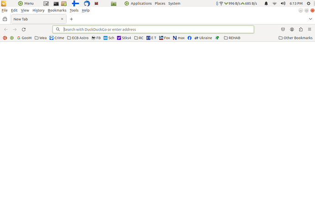This screenshot has height=224, width=315.
Task: Open the clock showing 6:13 PM
Action: [x=296, y=3]
